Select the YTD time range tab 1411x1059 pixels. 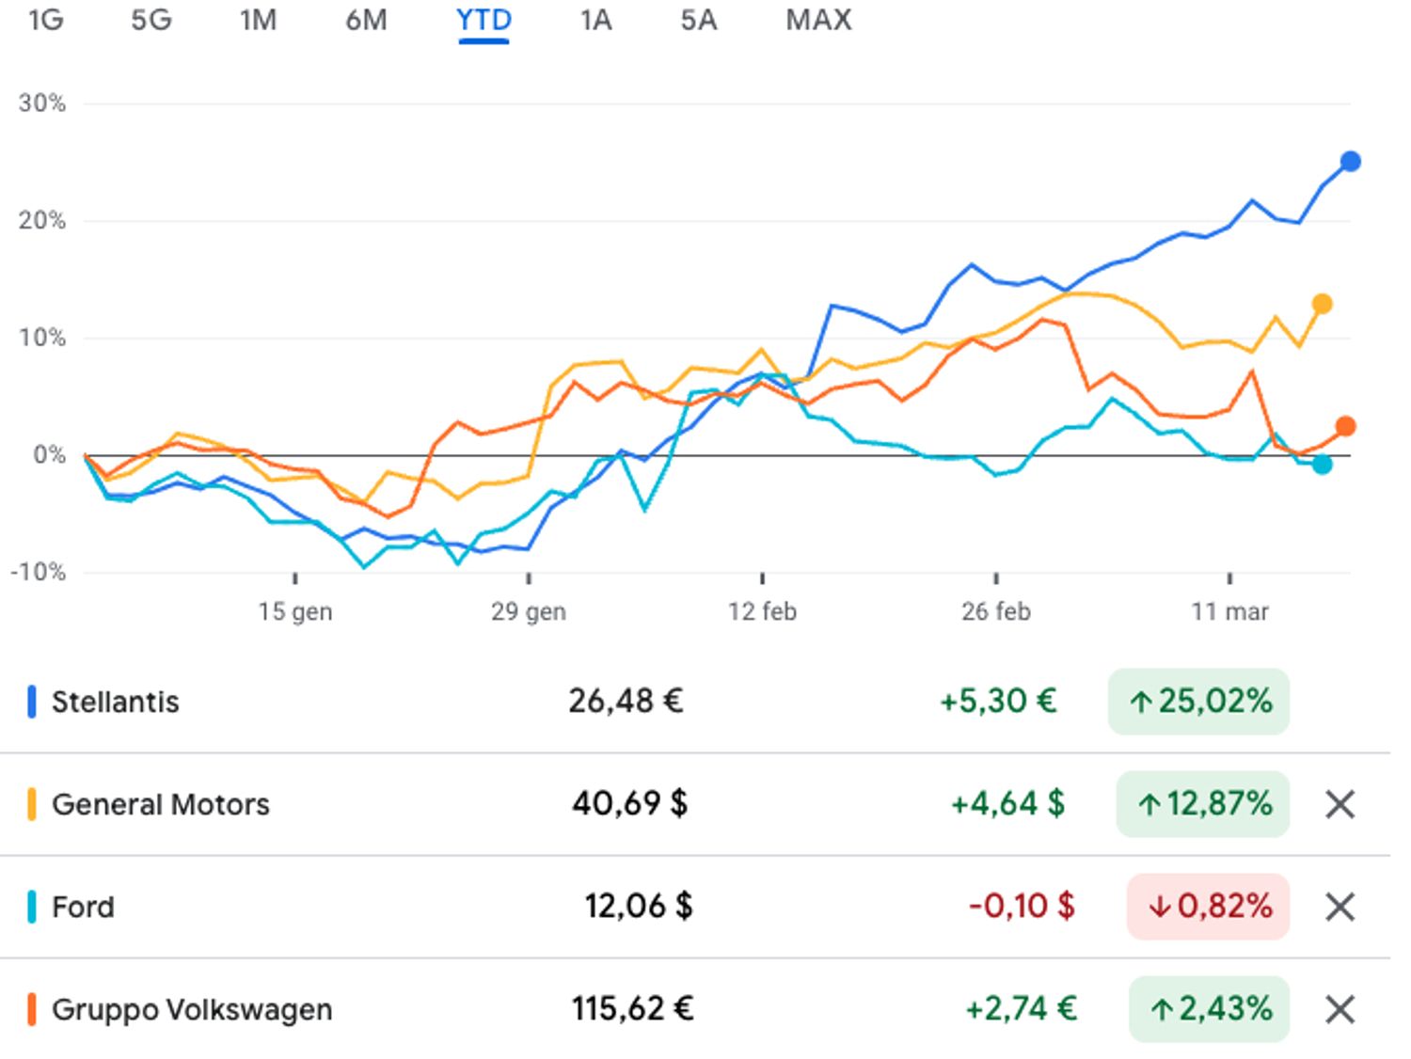pos(484,21)
